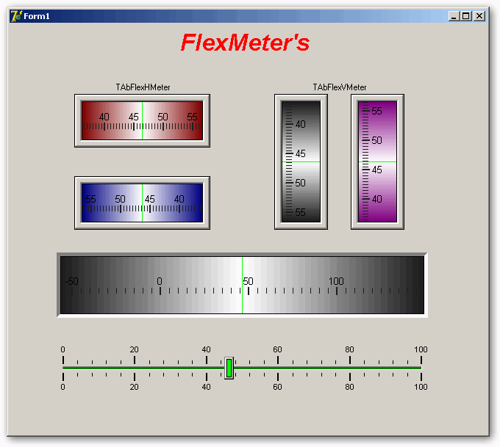Close the Form1 window

point(479,16)
